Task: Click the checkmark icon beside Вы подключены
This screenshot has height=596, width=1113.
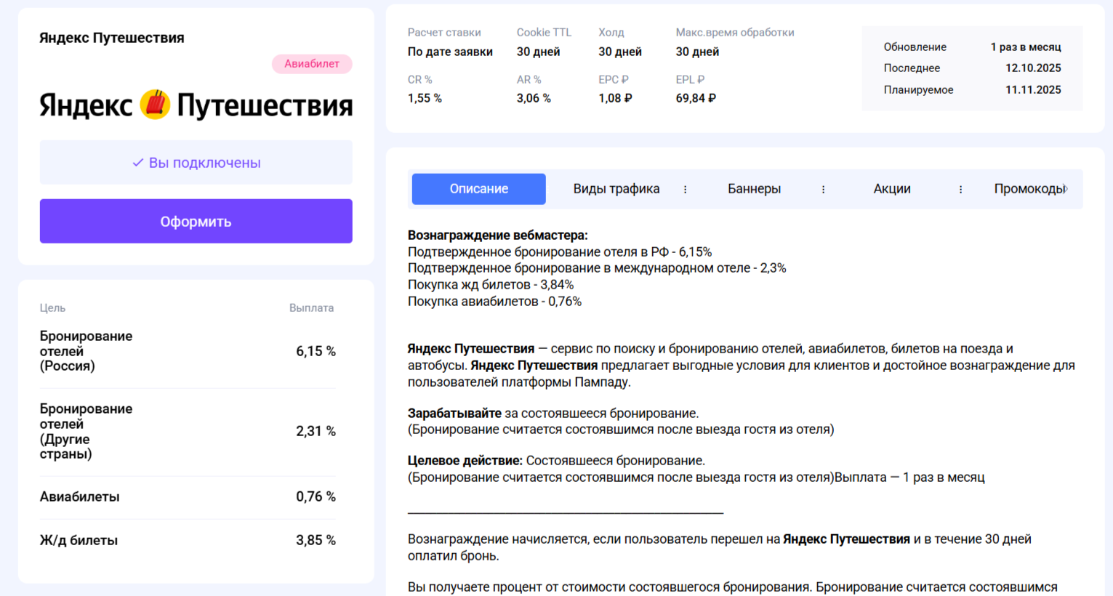Action: pos(137,163)
